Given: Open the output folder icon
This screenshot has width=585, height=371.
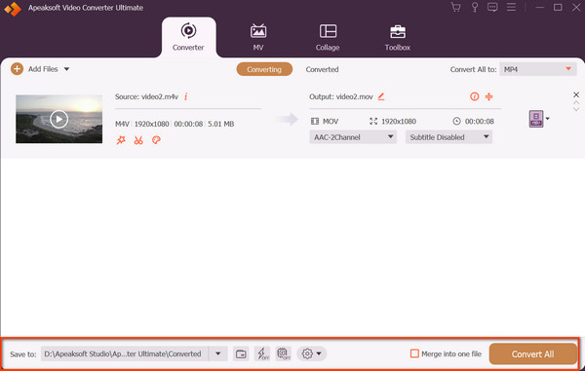Looking at the screenshot, I should [241, 353].
